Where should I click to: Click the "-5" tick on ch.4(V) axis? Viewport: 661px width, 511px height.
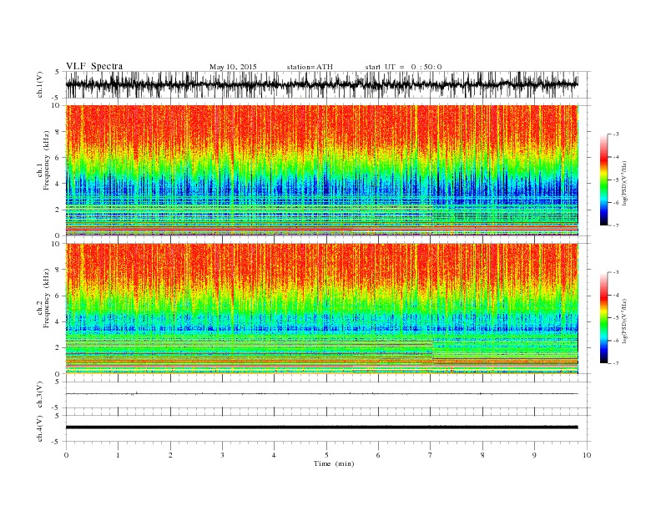pyautogui.click(x=57, y=442)
